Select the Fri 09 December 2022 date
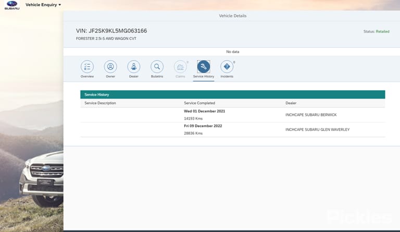 [x=203, y=126]
